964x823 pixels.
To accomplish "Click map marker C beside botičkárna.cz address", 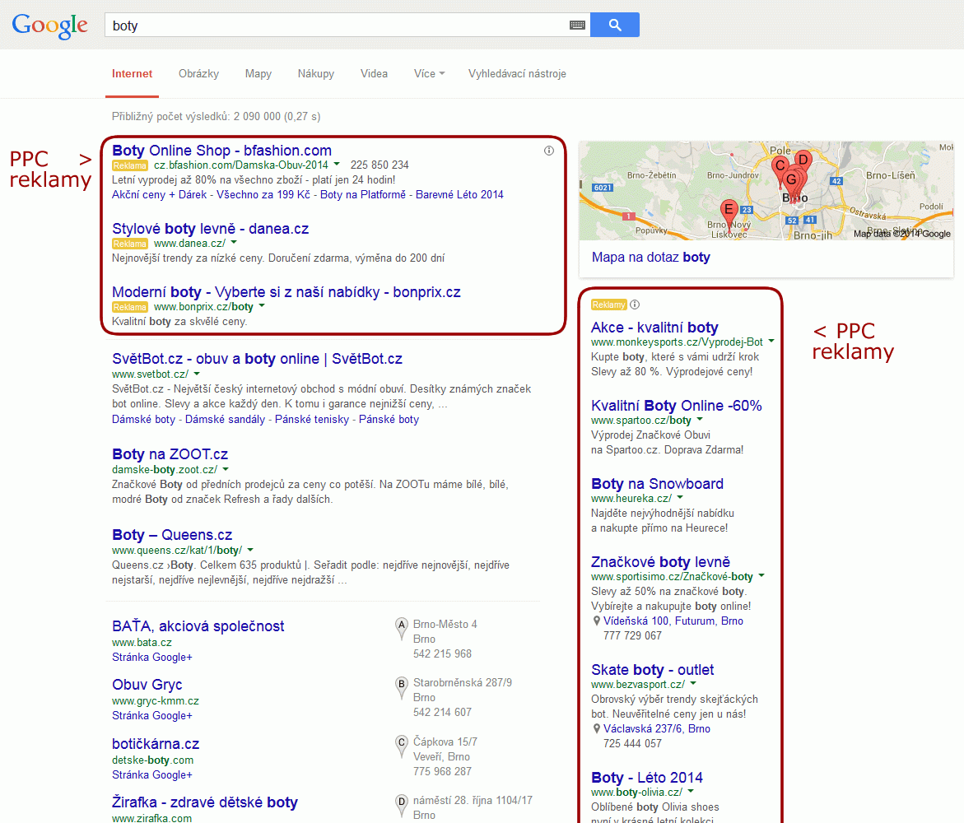I will click(x=402, y=743).
